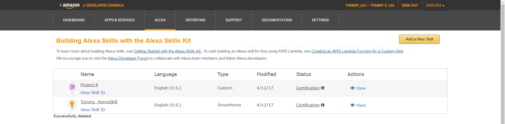The height and width of the screenshot is (124, 505).
Task: Click info icon beside Project K Certification
Action: (323, 88)
